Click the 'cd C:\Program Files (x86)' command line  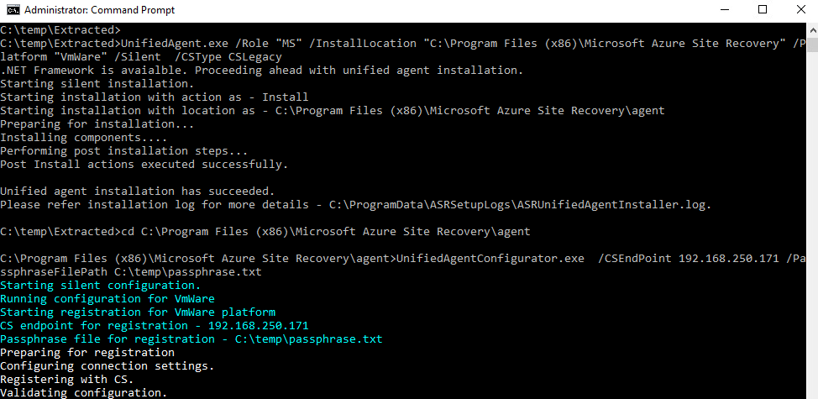326,232
